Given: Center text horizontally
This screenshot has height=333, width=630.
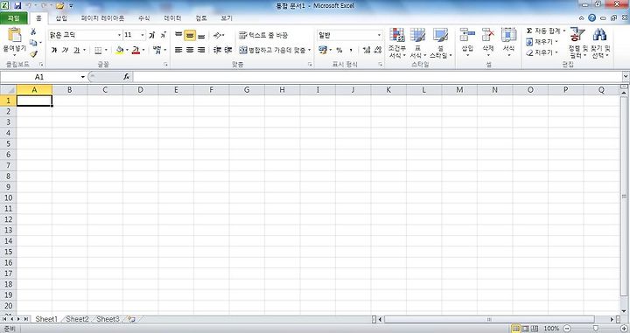Looking at the screenshot, I should coord(190,50).
